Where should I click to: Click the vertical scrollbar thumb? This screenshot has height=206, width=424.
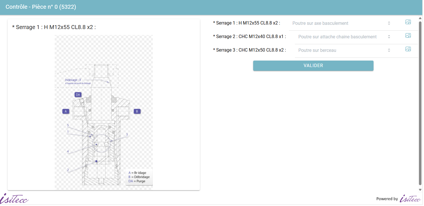click(x=420, y=101)
